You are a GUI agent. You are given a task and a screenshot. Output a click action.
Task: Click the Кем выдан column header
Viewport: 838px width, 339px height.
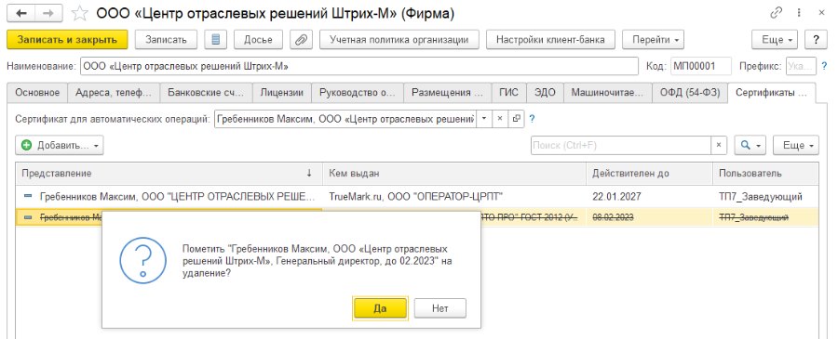[454, 174]
